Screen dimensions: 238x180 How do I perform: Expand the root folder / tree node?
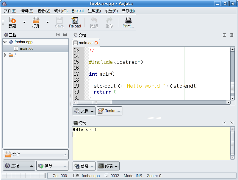point(5,55)
